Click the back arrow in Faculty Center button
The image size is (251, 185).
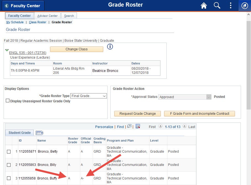coord(7,6)
